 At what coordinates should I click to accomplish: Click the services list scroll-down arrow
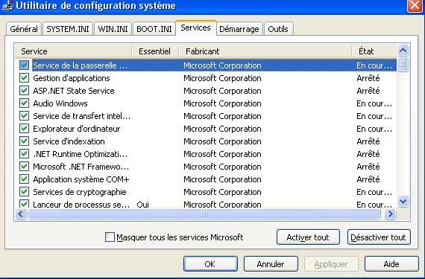[x=403, y=201]
